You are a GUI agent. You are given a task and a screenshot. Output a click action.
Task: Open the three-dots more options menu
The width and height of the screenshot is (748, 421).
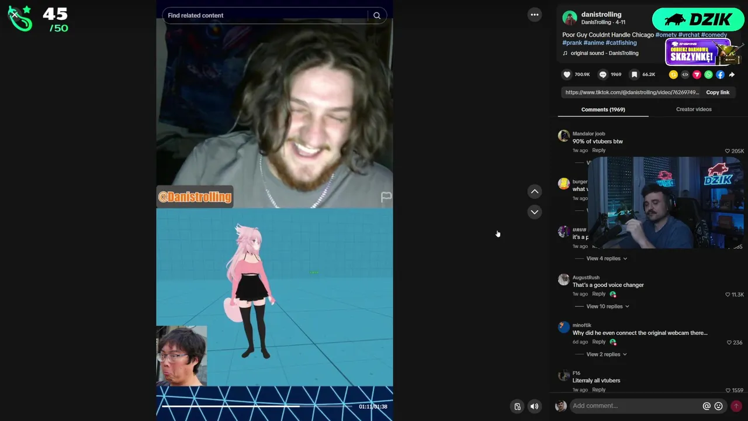[x=535, y=15]
